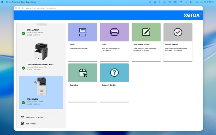Image resolution: width=216 pixels, height=135 pixels.
Task: Click the New 1-Touch Applet icon
Action: [22, 117]
